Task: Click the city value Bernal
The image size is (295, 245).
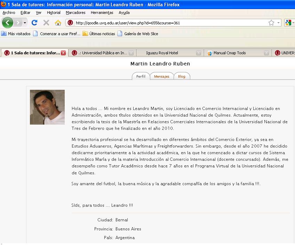Action: [x=122, y=220]
